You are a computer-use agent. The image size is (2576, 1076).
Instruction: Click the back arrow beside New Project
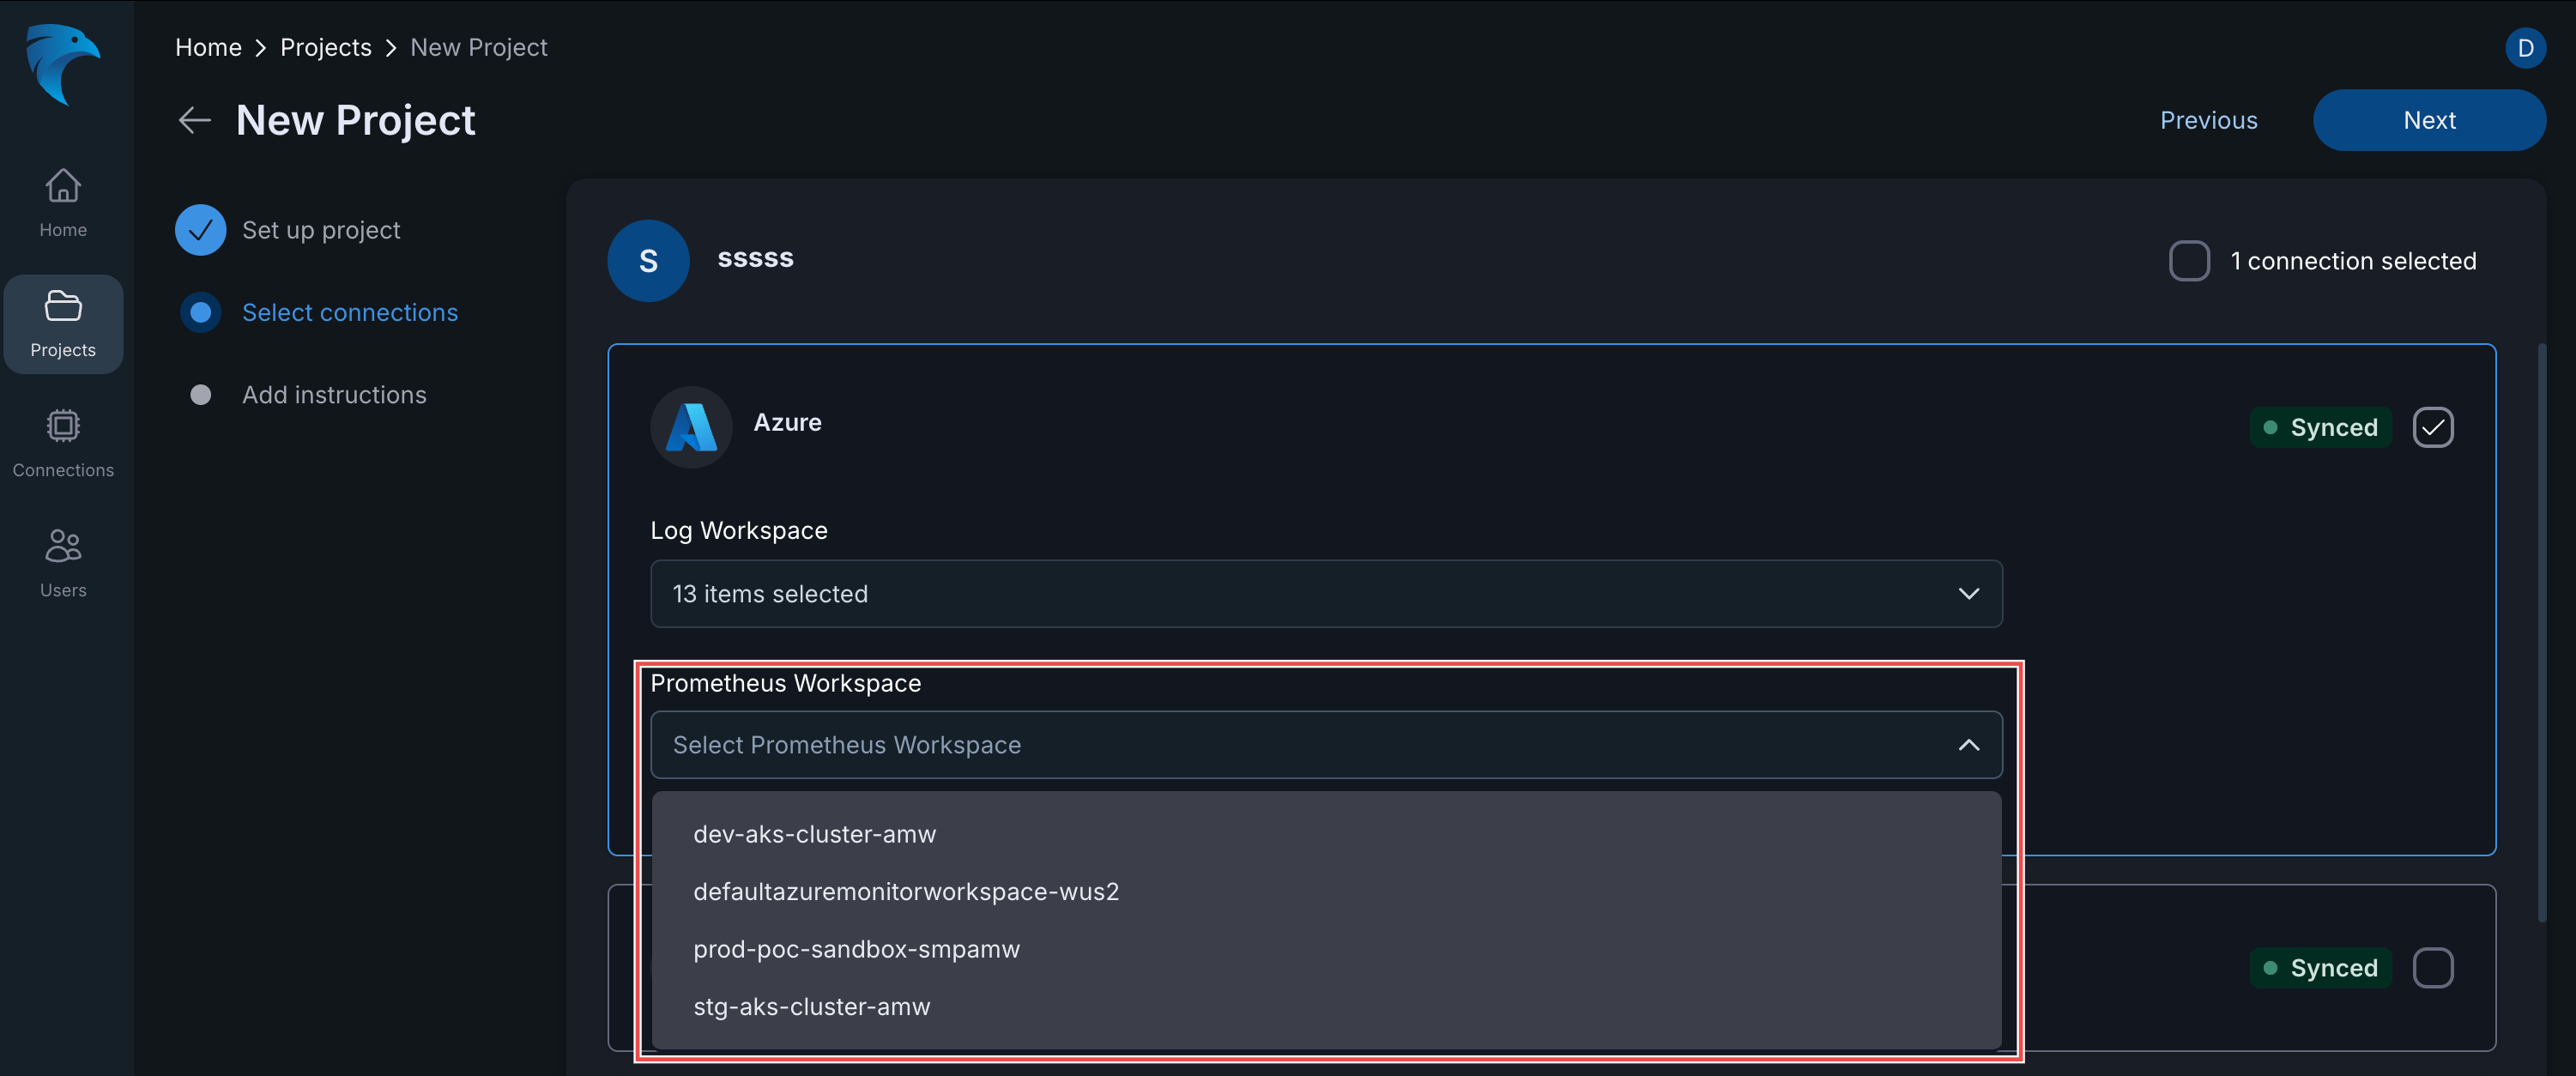pos(195,120)
